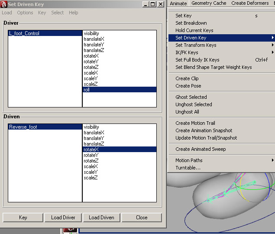Expand the Motion Paths submenu
275x234 pixels.
[x=272, y=160]
